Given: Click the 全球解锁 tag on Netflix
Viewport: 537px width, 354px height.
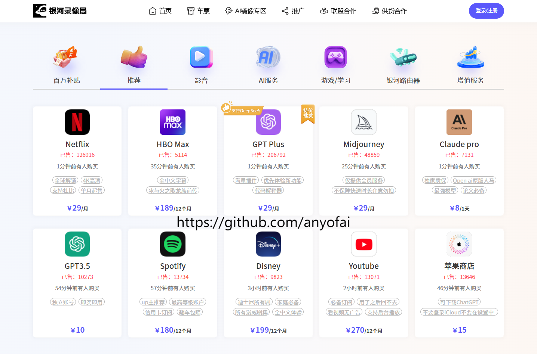Looking at the screenshot, I should (x=65, y=180).
